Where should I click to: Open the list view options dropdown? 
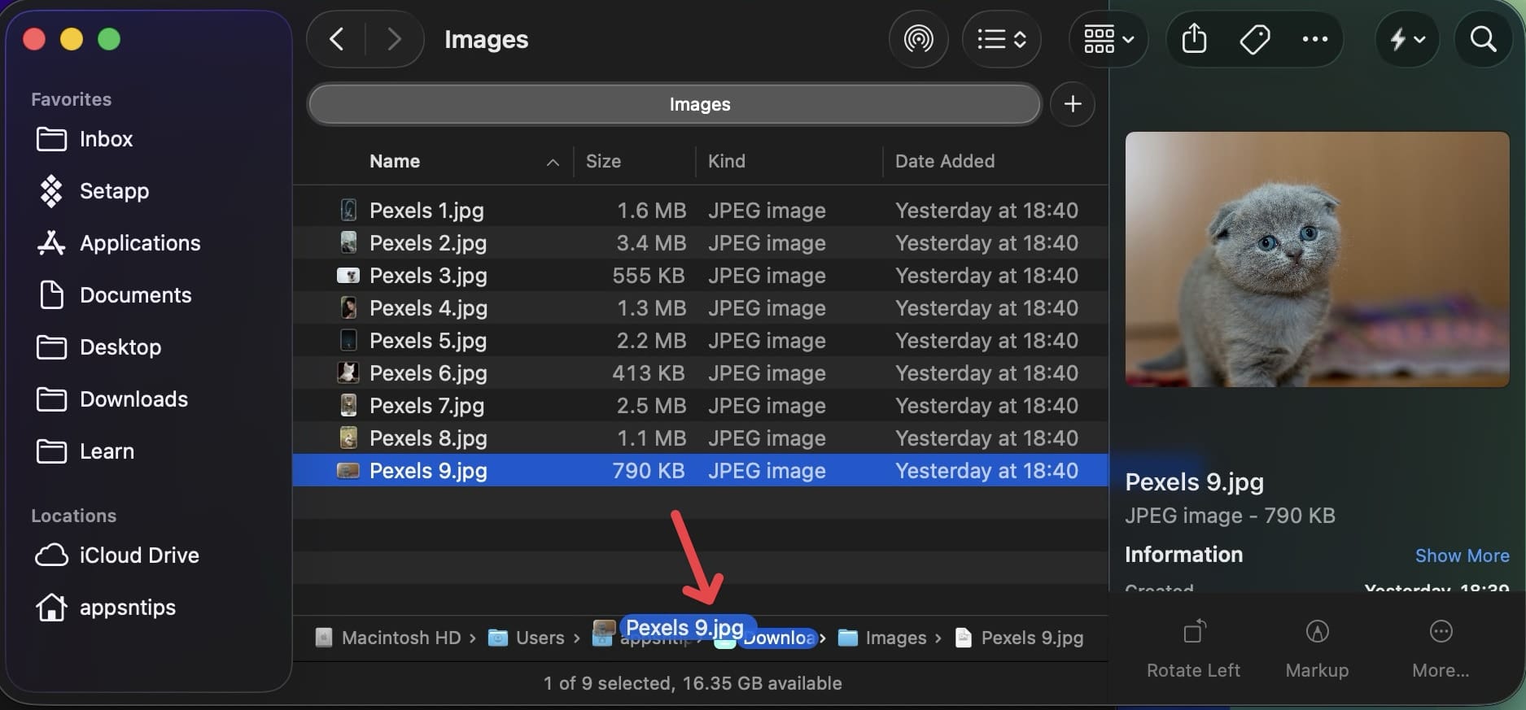click(x=1001, y=39)
